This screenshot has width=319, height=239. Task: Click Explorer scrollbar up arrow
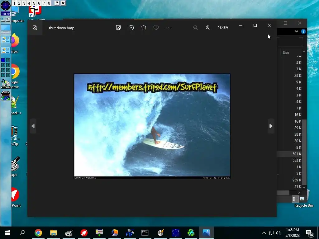click(x=304, y=51)
